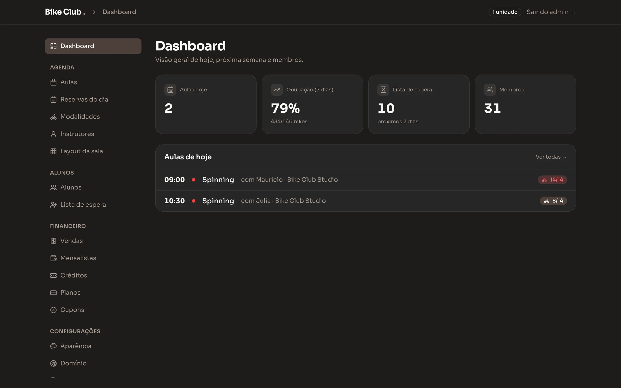The width and height of the screenshot is (621, 388).
Task: Click the Créditos ticket icon
Action: pyautogui.click(x=53, y=275)
